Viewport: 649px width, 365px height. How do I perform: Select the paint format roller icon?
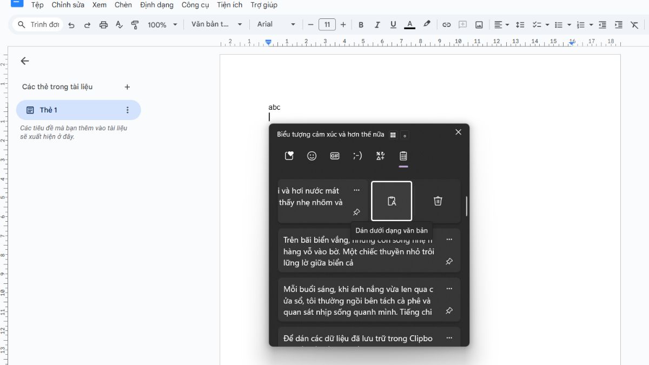[x=135, y=25]
